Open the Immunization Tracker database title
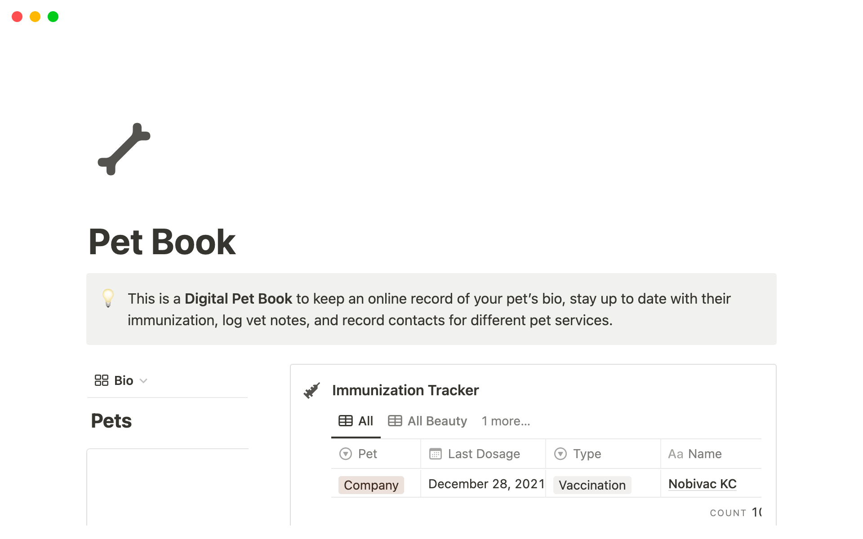The width and height of the screenshot is (863, 539). point(405,390)
